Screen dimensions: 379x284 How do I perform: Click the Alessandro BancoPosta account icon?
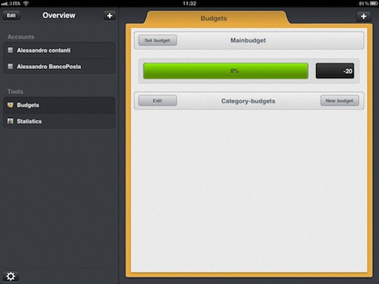[x=10, y=67]
